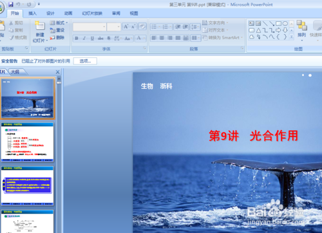
Task: Click the Numbering list icon
Action: coord(165,27)
